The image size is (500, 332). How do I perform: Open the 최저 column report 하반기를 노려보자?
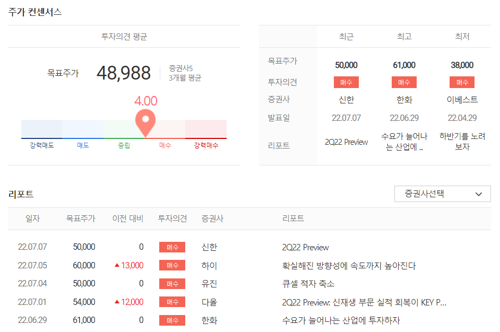click(462, 142)
